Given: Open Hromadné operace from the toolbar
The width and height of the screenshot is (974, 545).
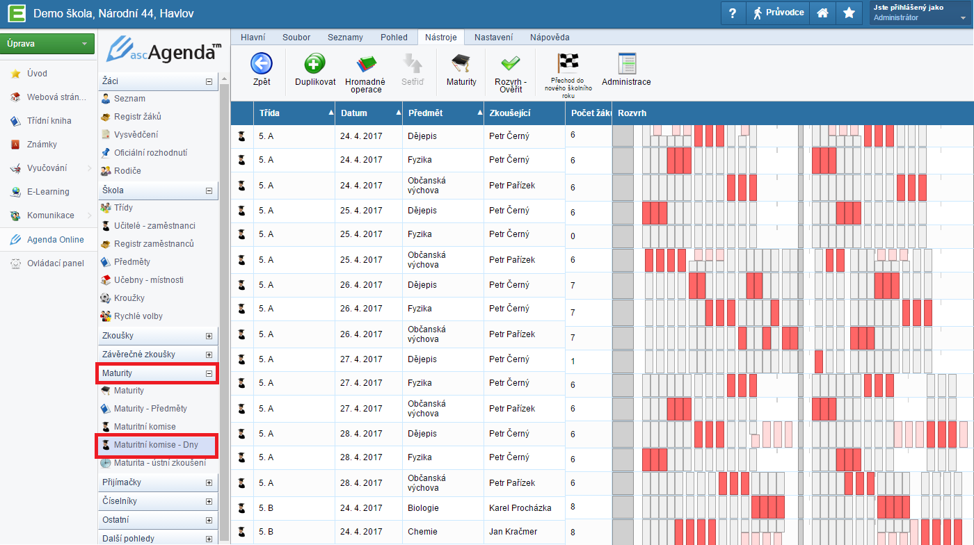Looking at the screenshot, I should [365, 65].
